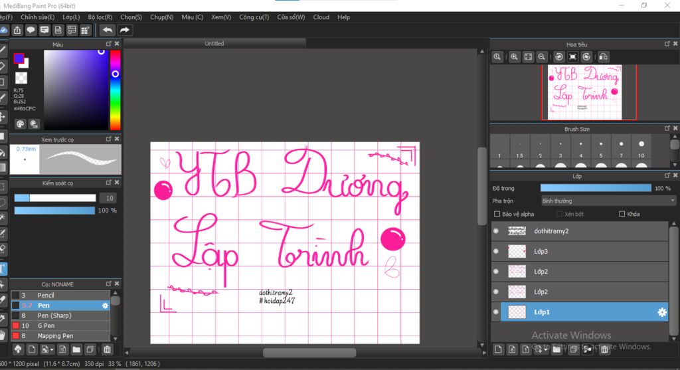This screenshot has height=370, width=680.
Task: Delete brush using the brush panel trash icon
Action: (x=107, y=349)
